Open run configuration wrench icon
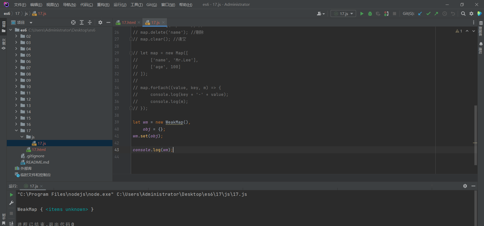The width and height of the screenshot is (484, 226). point(11,203)
